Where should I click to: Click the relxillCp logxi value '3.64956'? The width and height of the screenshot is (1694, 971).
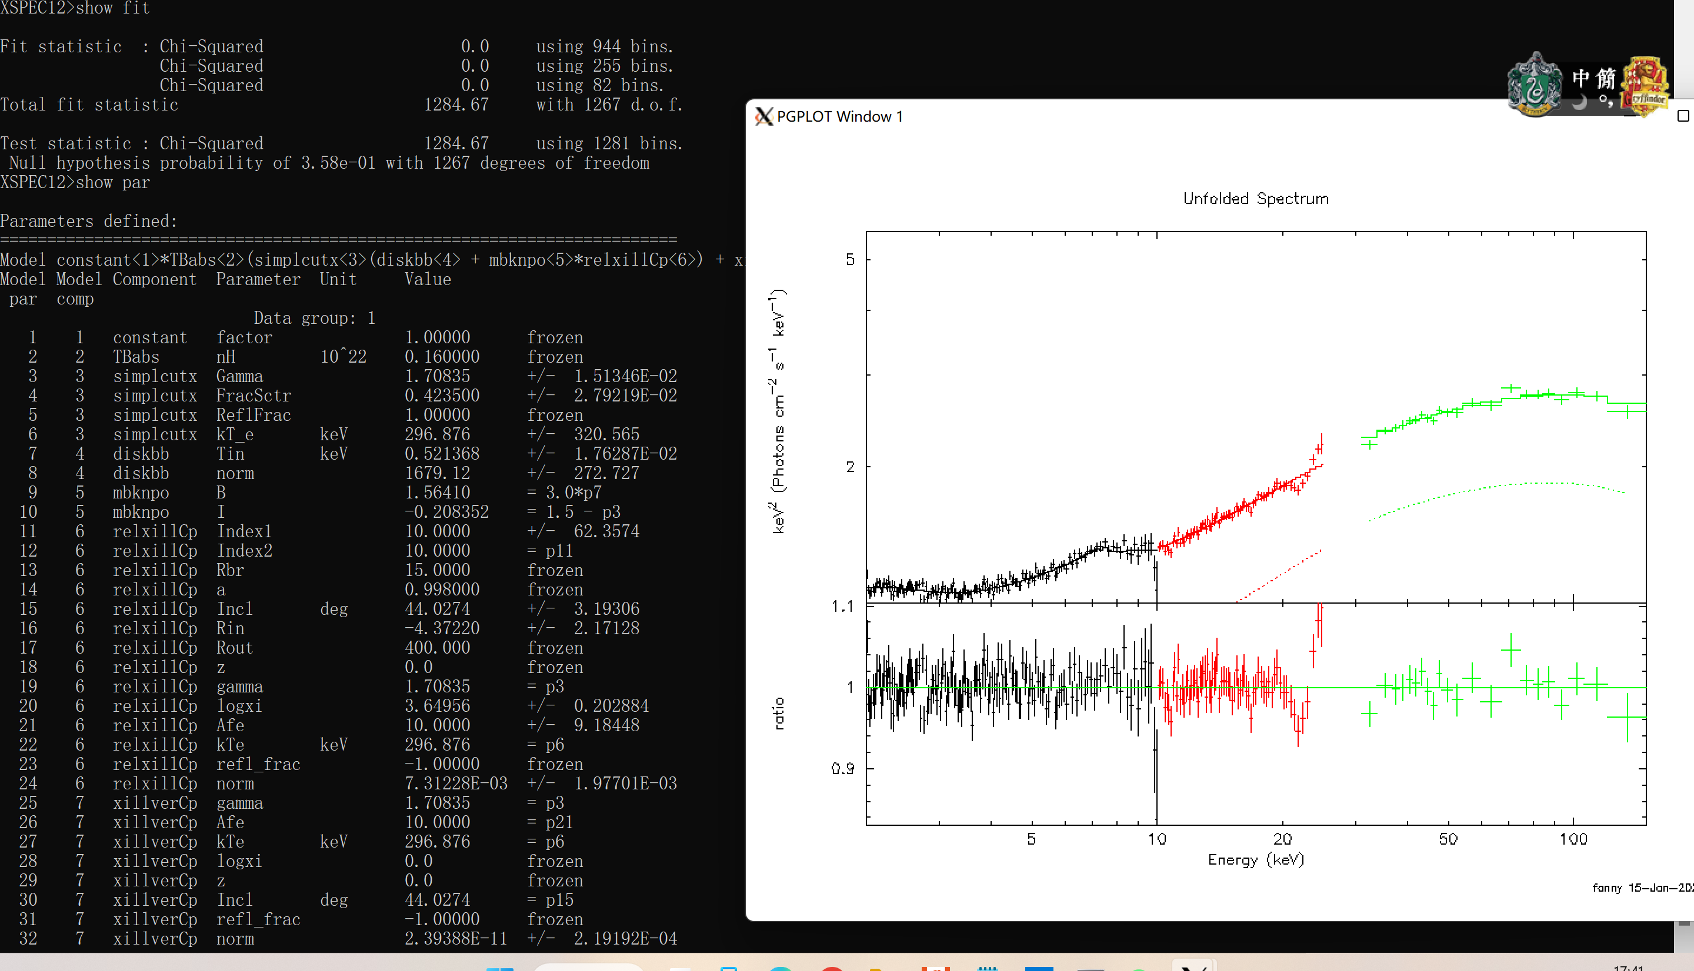[437, 705]
